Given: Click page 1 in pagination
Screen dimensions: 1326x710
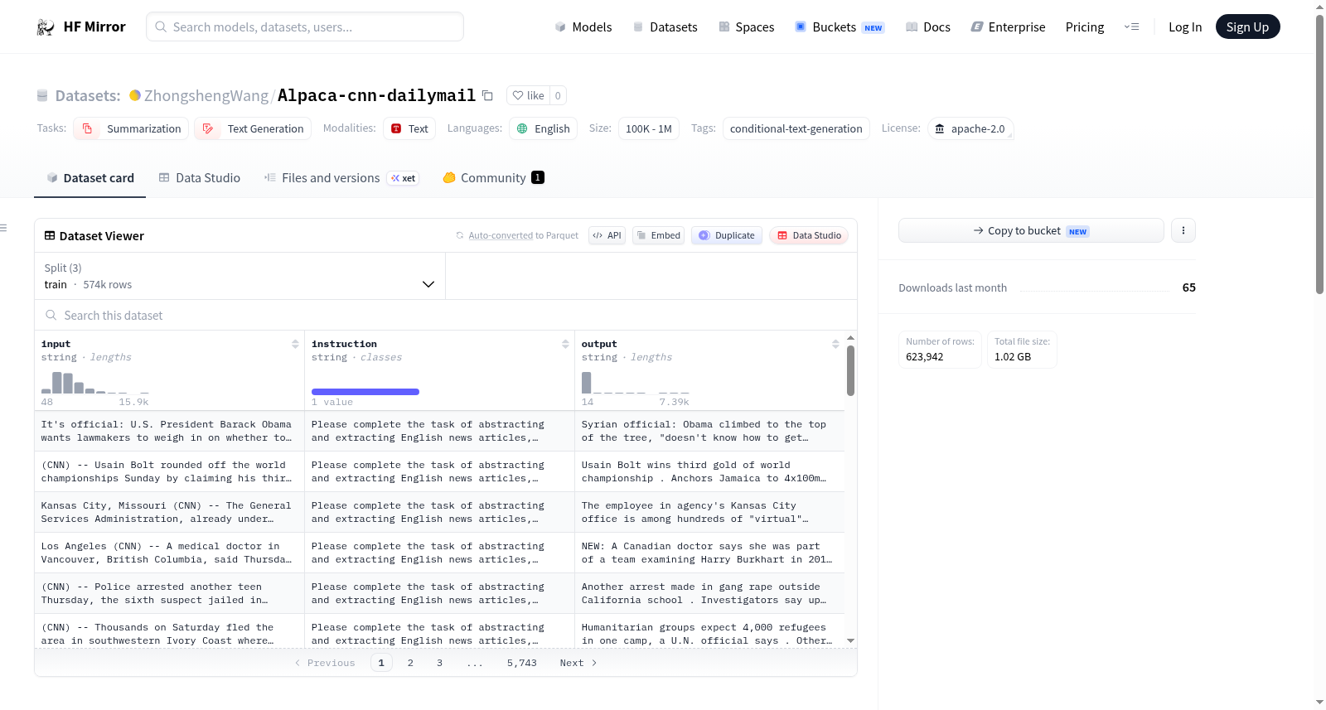Looking at the screenshot, I should pos(381,663).
